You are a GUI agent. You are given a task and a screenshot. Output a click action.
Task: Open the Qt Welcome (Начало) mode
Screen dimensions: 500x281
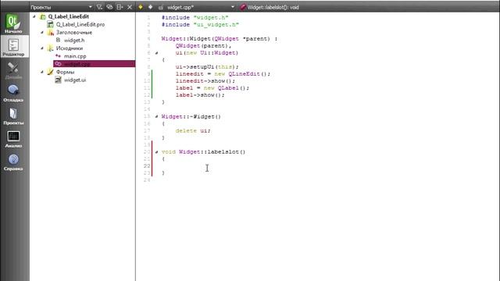click(13, 24)
